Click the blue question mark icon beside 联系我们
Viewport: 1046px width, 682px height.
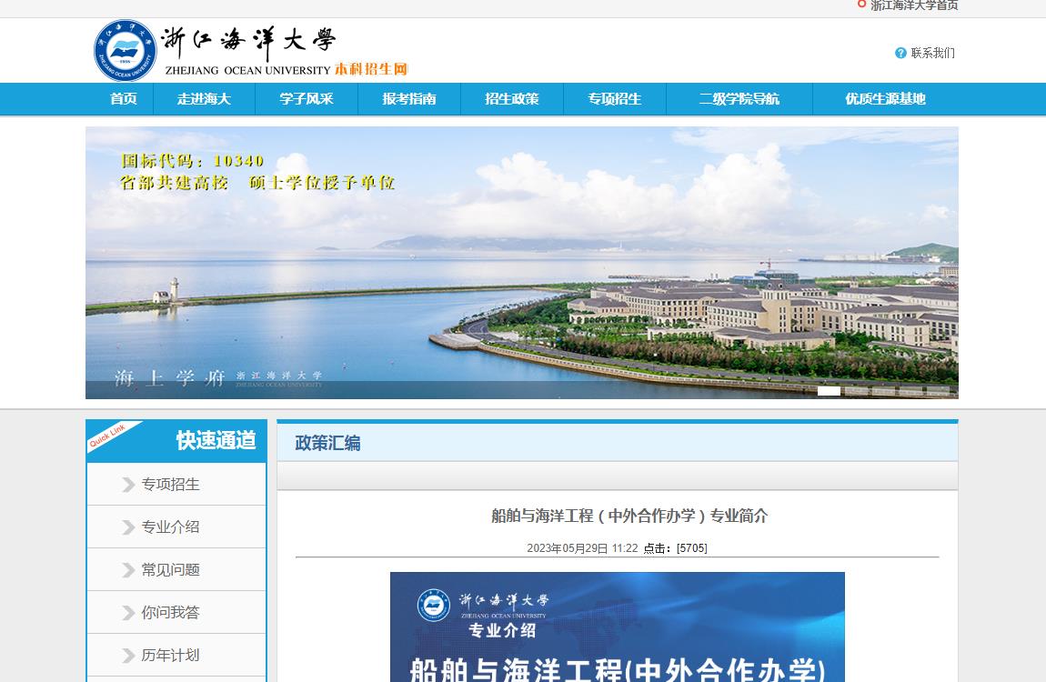coord(900,53)
